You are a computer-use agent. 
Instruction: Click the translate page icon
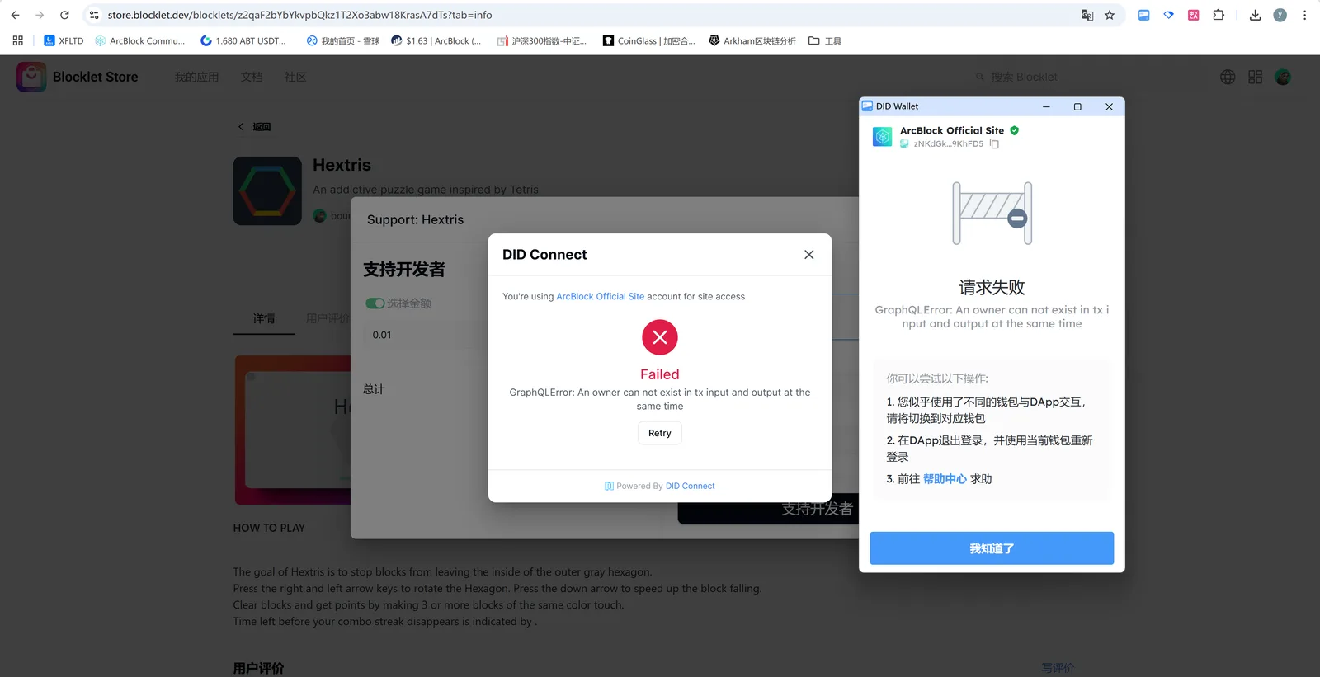click(x=1087, y=15)
